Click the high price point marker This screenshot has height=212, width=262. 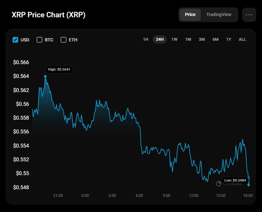click(45, 76)
